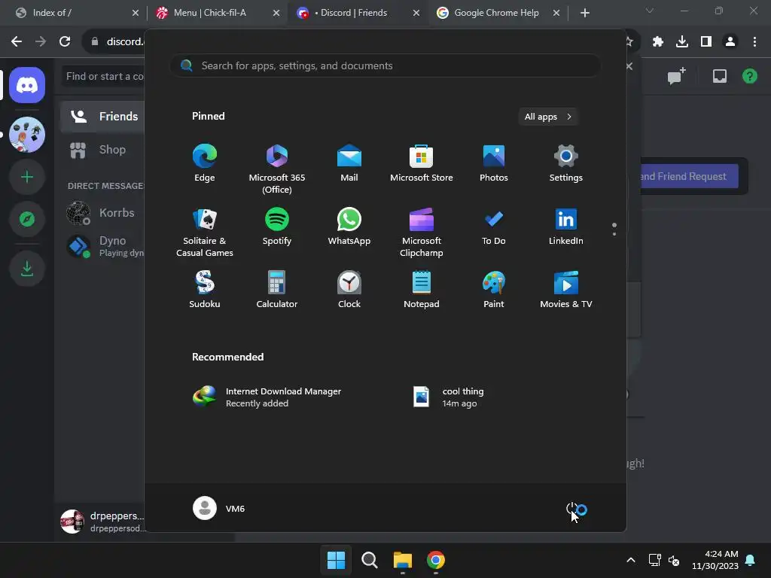Open the notification bell in the taskbar
Viewport: 771px width, 578px height.
tap(751, 560)
